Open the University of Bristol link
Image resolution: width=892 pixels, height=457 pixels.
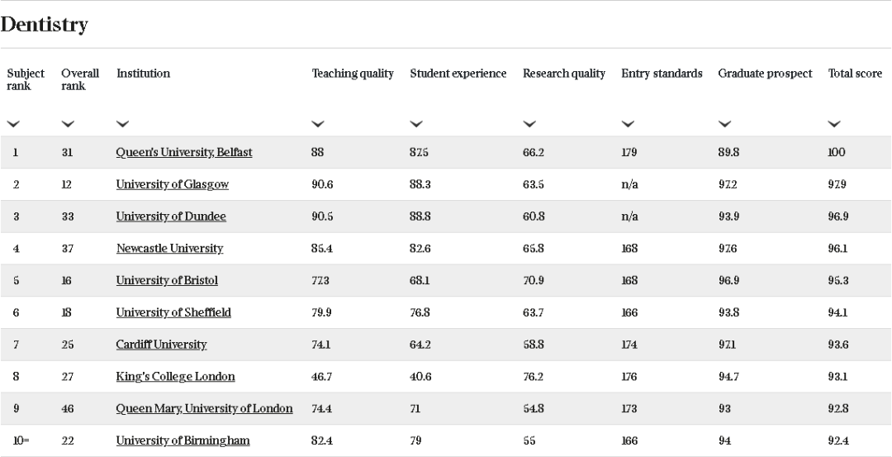(167, 280)
